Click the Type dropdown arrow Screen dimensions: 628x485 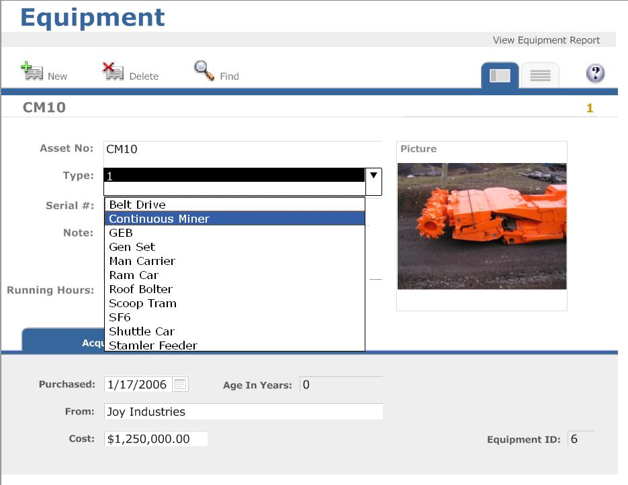tap(373, 176)
